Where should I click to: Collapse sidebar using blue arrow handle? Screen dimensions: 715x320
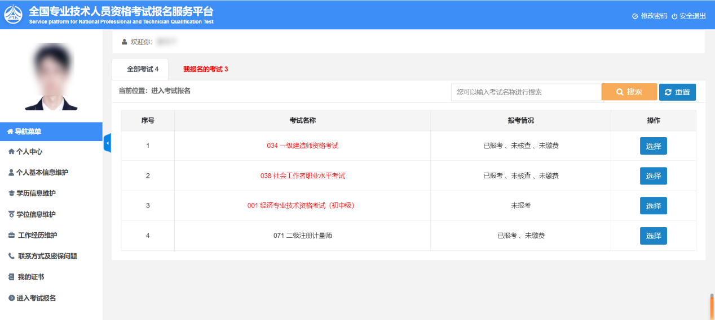107,143
